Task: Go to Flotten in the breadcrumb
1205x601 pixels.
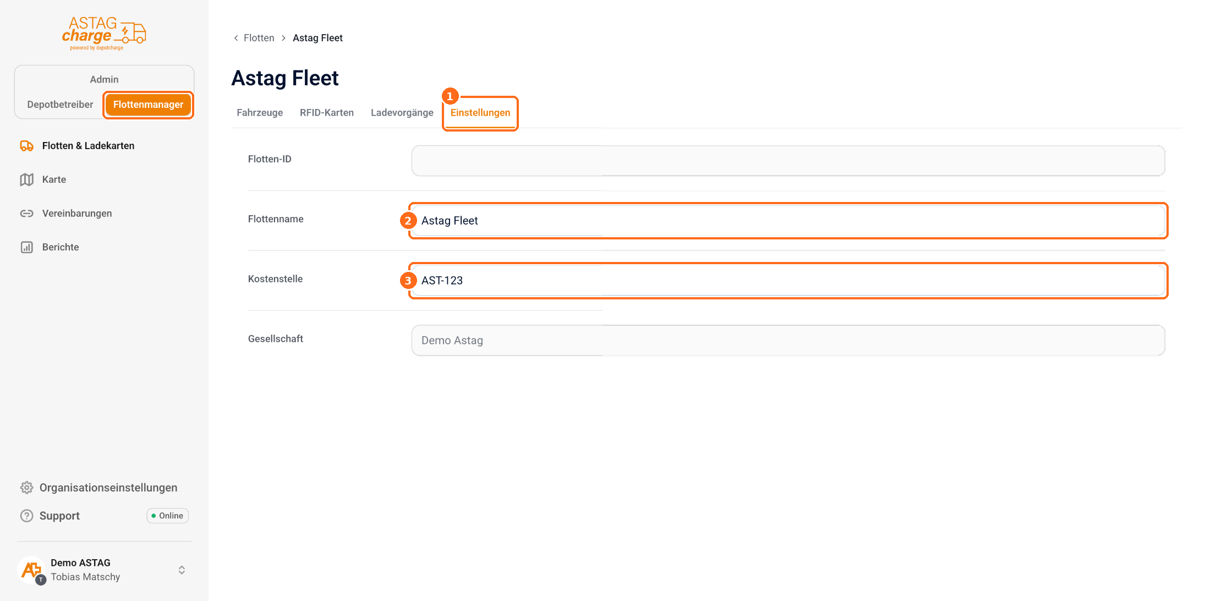Action: 259,38
